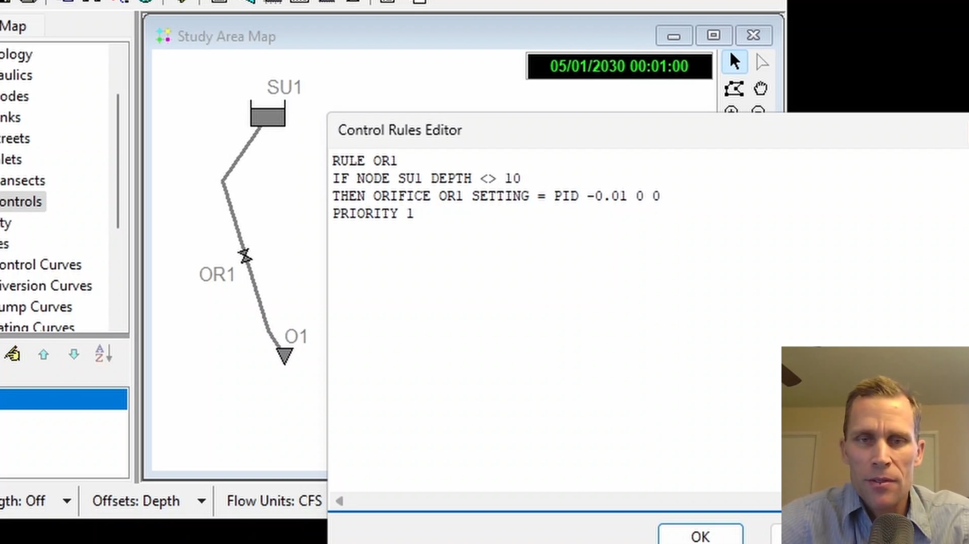
Task: Click the Edit Object icon below the tree
Action: [13, 354]
